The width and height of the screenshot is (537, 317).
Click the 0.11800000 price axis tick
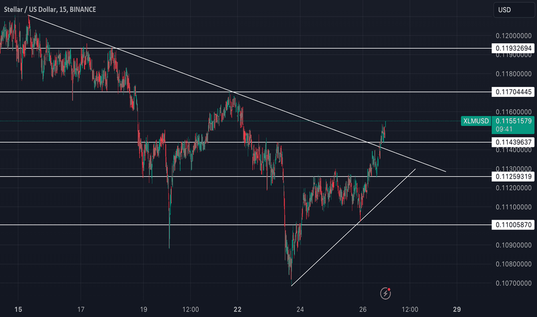pyautogui.click(x=513, y=74)
